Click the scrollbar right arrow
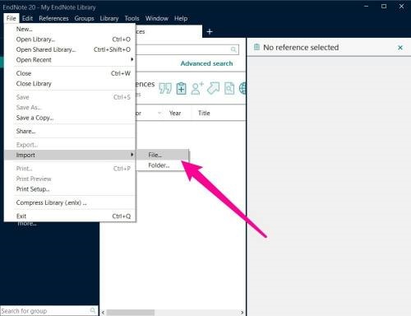This screenshot has height=316, width=411. pyautogui.click(x=242, y=313)
